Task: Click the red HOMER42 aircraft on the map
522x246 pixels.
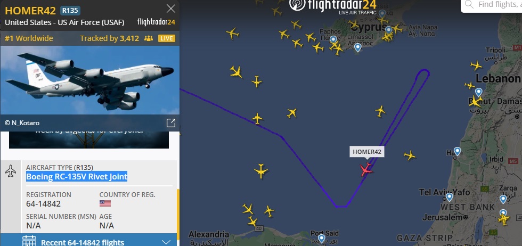Action: pyautogui.click(x=366, y=170)
